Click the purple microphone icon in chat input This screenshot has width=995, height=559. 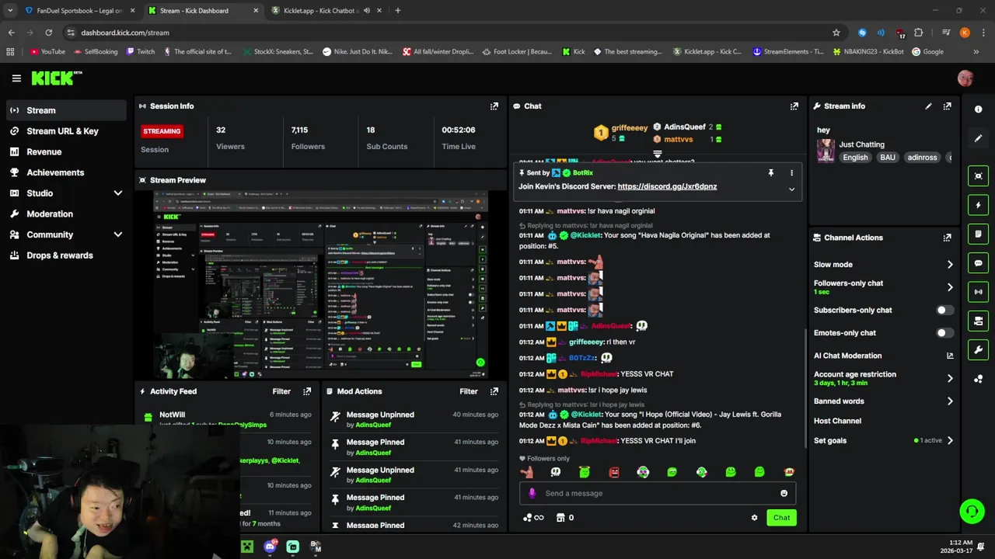[x=532, y=493]
